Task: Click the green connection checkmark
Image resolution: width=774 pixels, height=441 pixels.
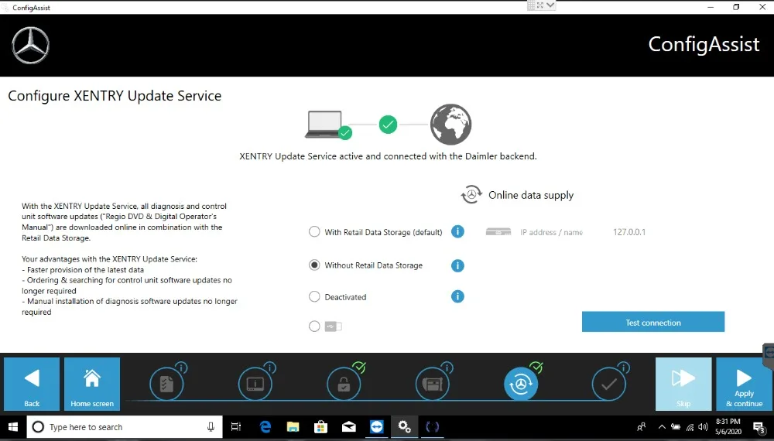Action: (x=388, y=125)
